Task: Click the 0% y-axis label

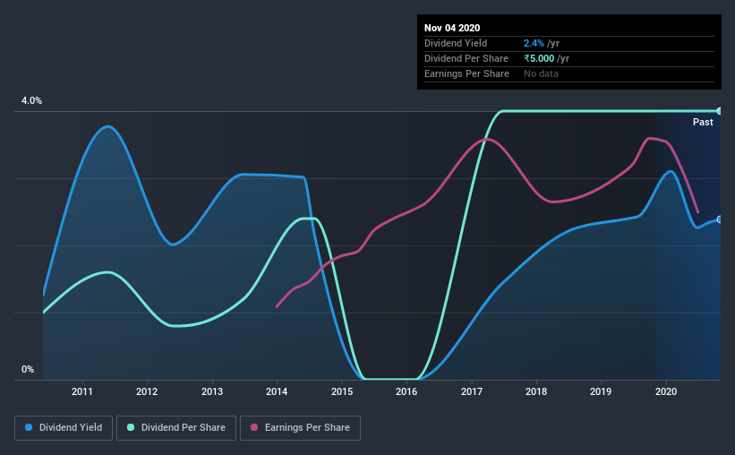Action: coord(28,370)
